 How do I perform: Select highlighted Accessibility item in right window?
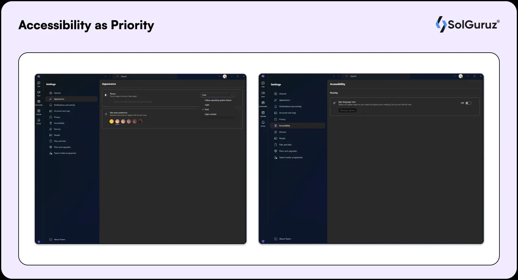click(x=297, y=125)
